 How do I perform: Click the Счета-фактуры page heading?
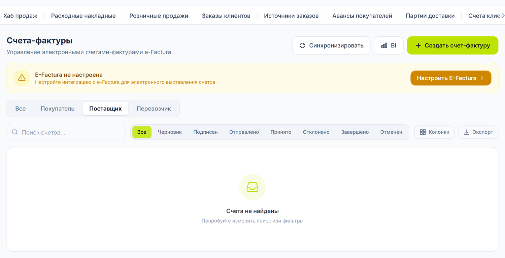[x=40, y=41]
